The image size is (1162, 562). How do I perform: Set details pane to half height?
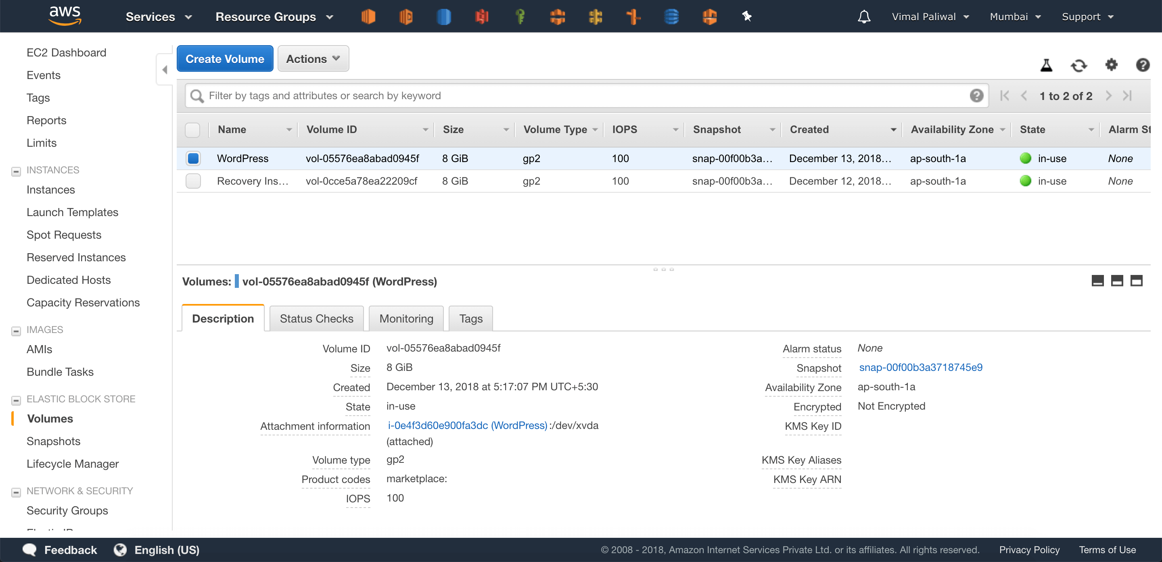[1117, 281]
